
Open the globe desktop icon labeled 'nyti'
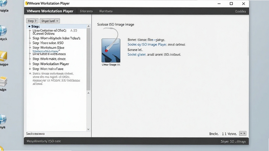[x=3, y=119]
